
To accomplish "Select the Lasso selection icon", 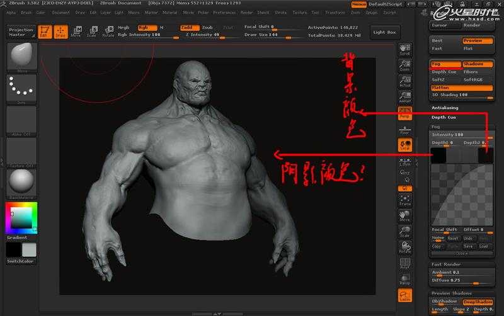I will 404,296.
